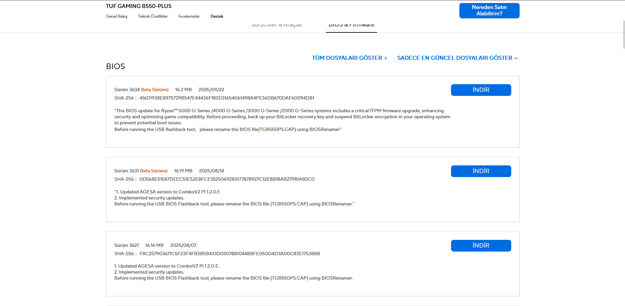
Task: Select the SHA-256 hash of version 3631
Action: [x=227, y=179]
